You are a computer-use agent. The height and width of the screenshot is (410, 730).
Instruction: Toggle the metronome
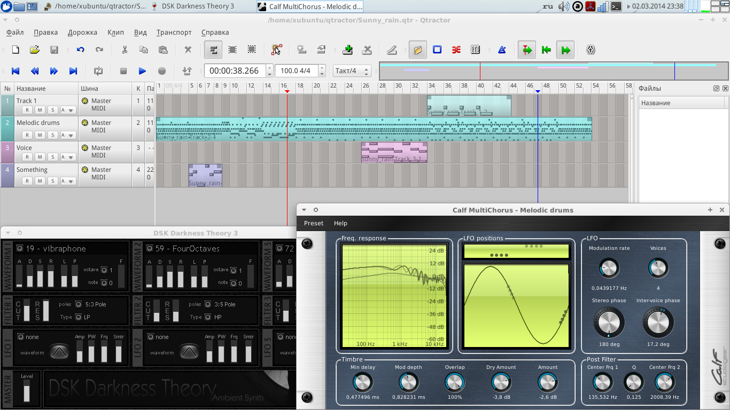coord(502,50)
